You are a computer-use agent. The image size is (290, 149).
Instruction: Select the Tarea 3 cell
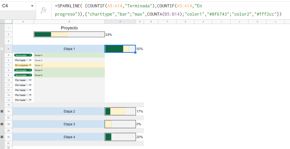pyautogui.click(x=69, y=65)
